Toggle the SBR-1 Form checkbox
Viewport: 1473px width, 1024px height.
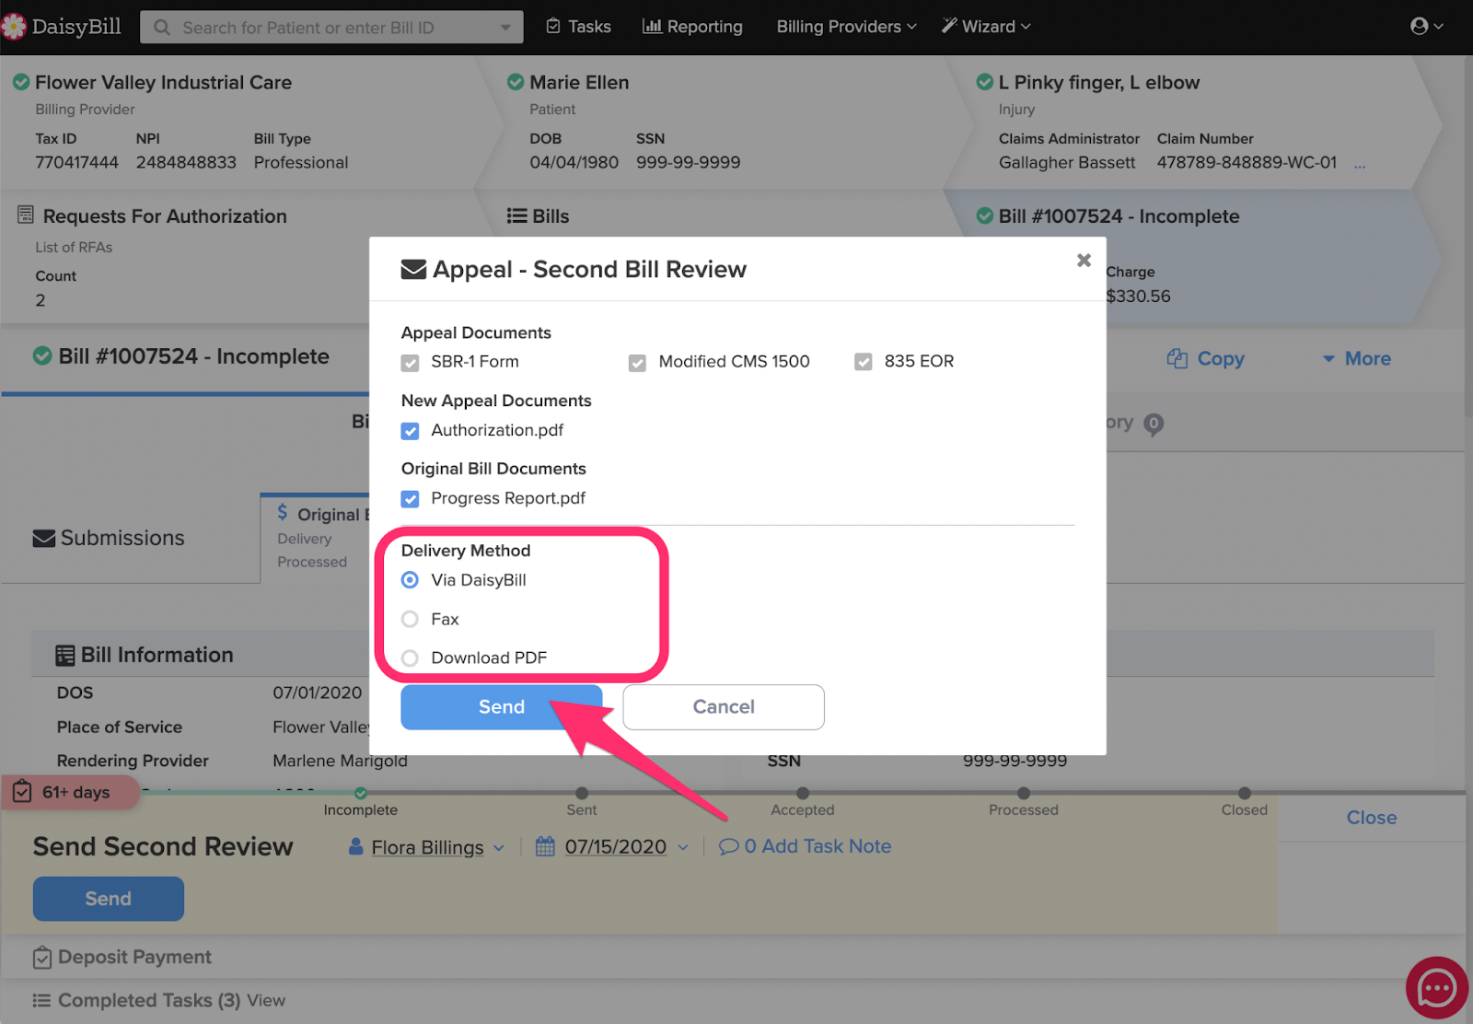tap(410, 363)
